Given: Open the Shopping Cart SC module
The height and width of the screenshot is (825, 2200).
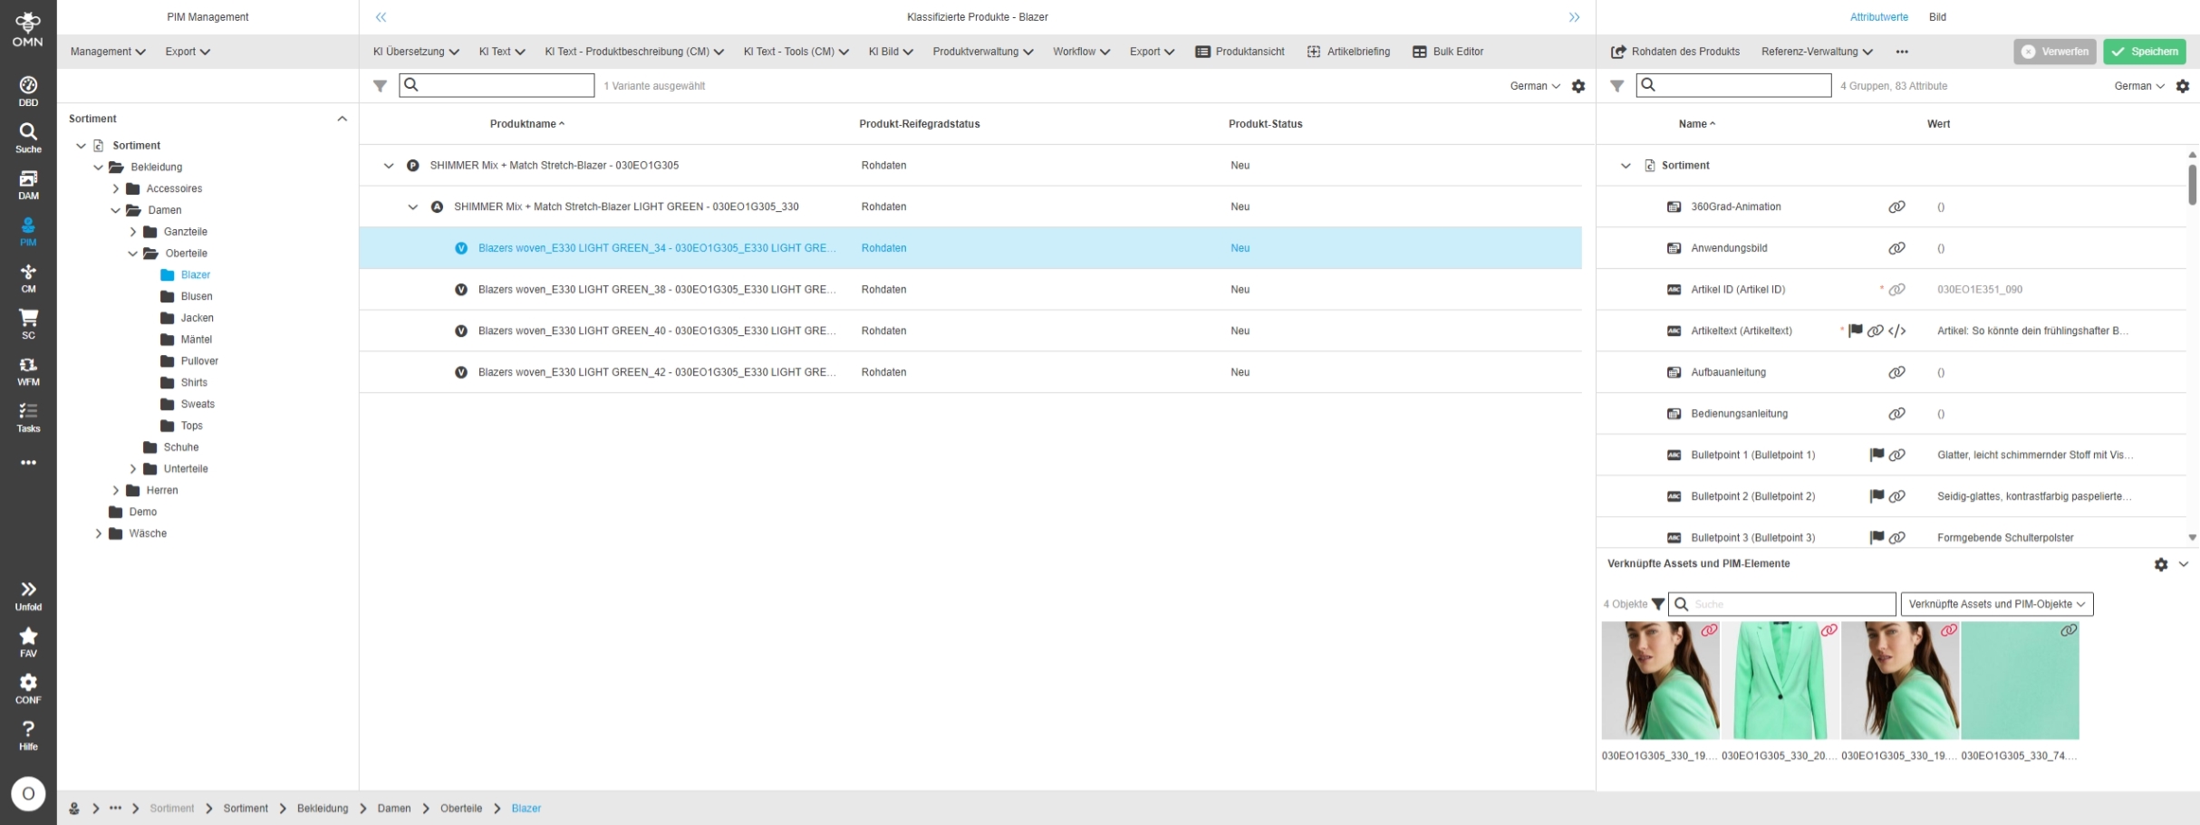Looking at the screenshot, I should [x=28, y=323].
